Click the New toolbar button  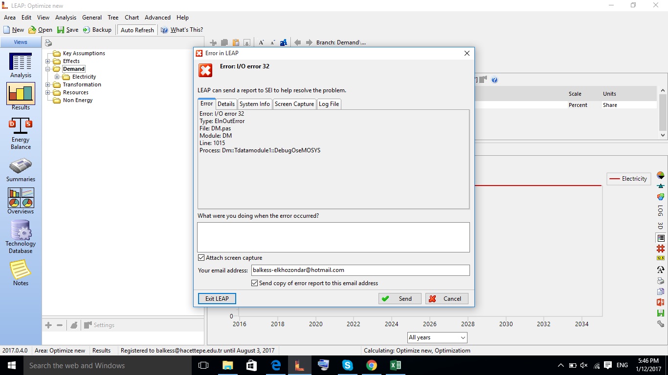click(13, 30)
